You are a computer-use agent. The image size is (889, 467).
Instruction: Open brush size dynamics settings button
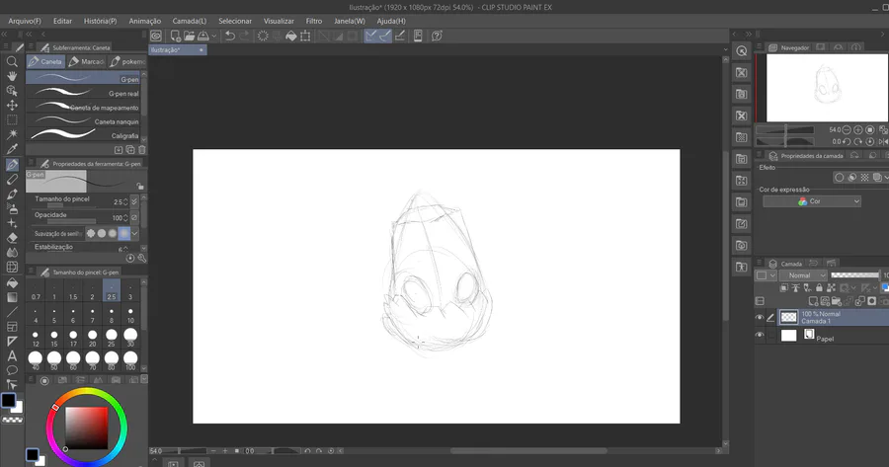pyautogui.click(x=134, y=201)
